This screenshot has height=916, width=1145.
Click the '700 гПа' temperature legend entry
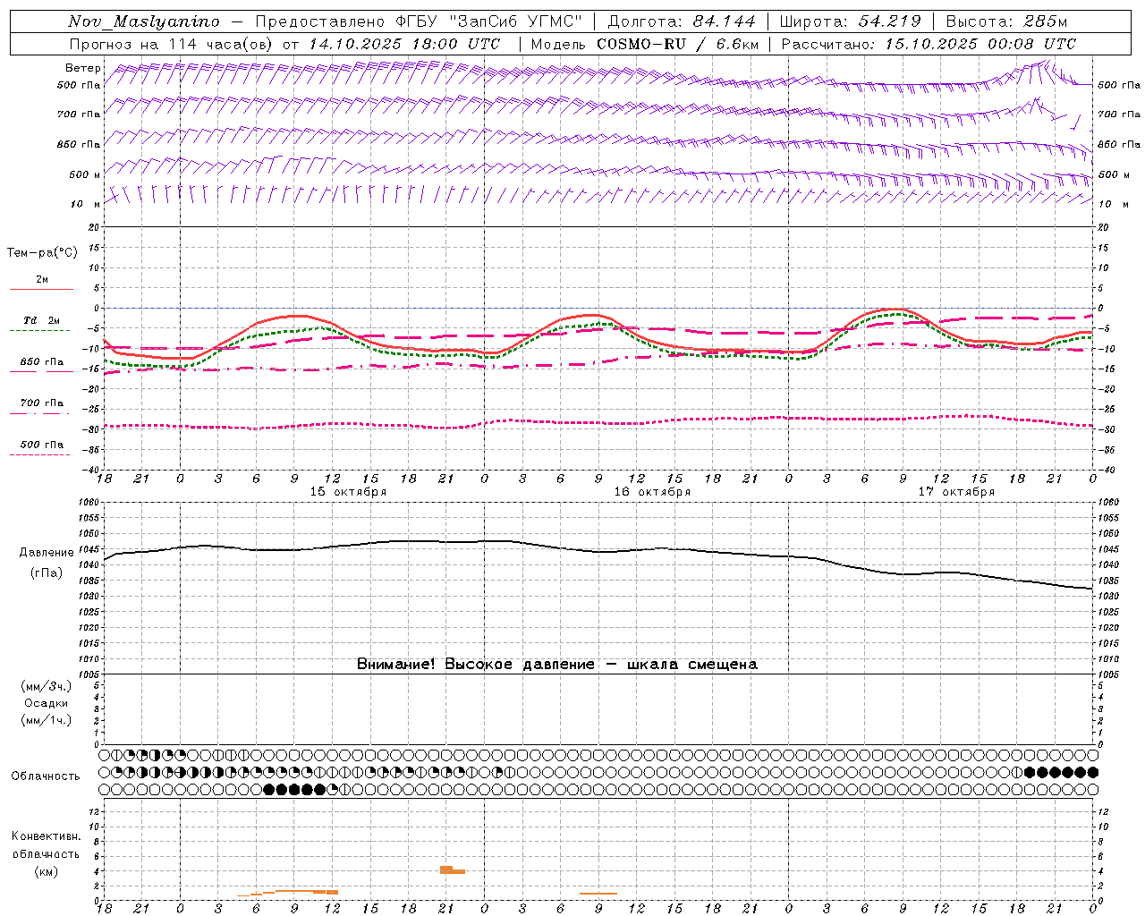42,403
